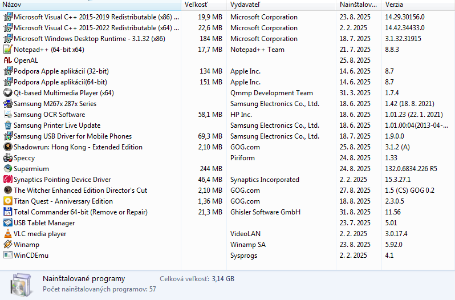
Task: Click the Celková veľkosť: 3,14 GB text
Action: (x=197, y=279)
